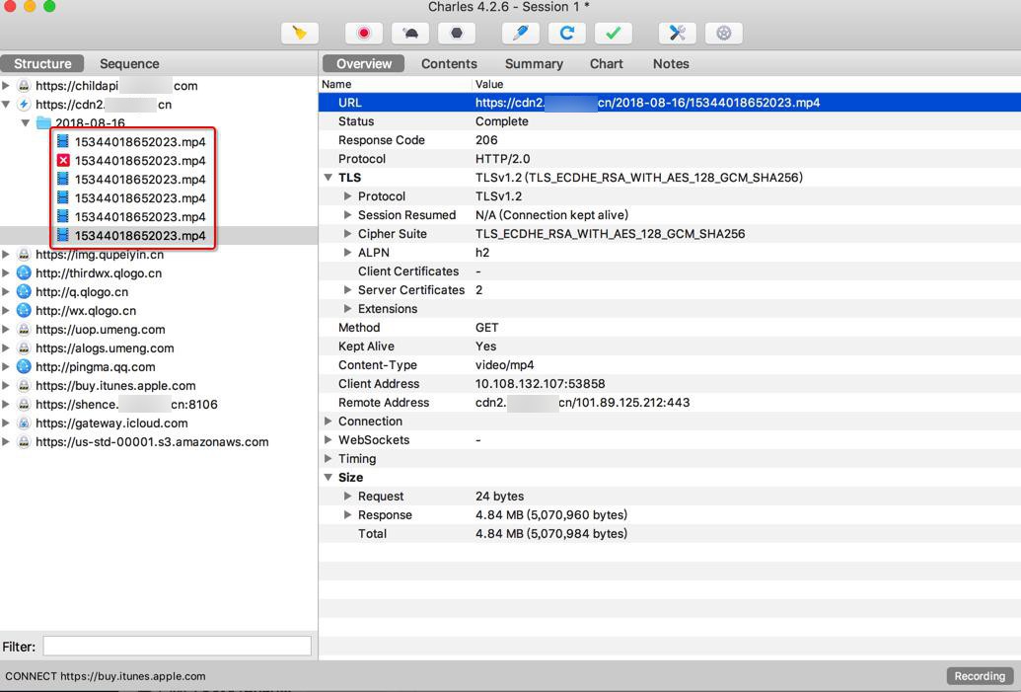Expand the Server Certificates row
Viewport: 1021px width, 692px height.
pyautogui.click(x=347, y=290)
